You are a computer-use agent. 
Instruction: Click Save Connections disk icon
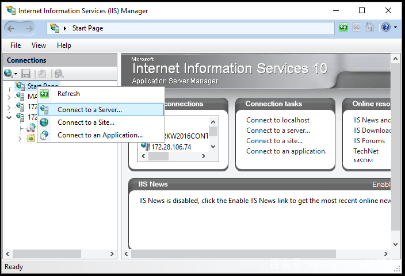[x=26, y=74]
